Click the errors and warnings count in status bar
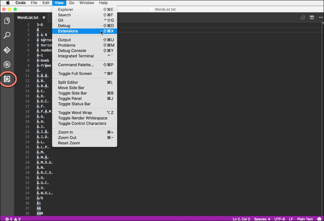Viewport: 324px width, 221px height. point(13,219)
